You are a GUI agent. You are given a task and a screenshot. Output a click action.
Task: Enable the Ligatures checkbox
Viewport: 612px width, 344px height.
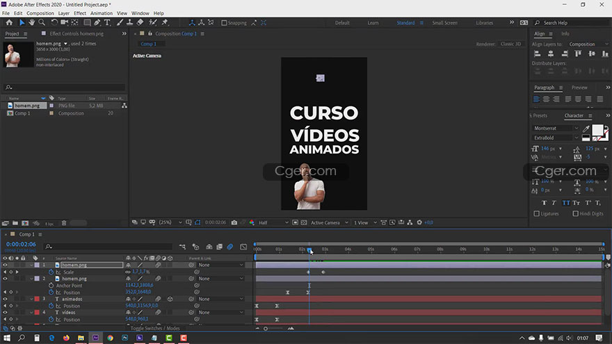click(536, 214)
